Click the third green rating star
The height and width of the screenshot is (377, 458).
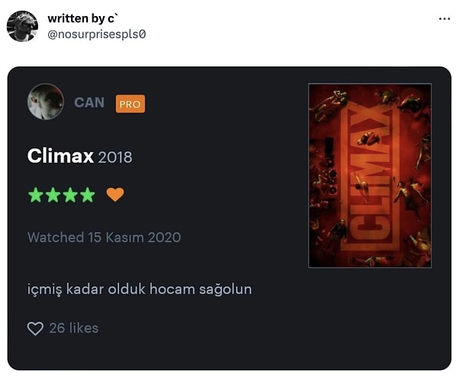[x=70, y=195]
